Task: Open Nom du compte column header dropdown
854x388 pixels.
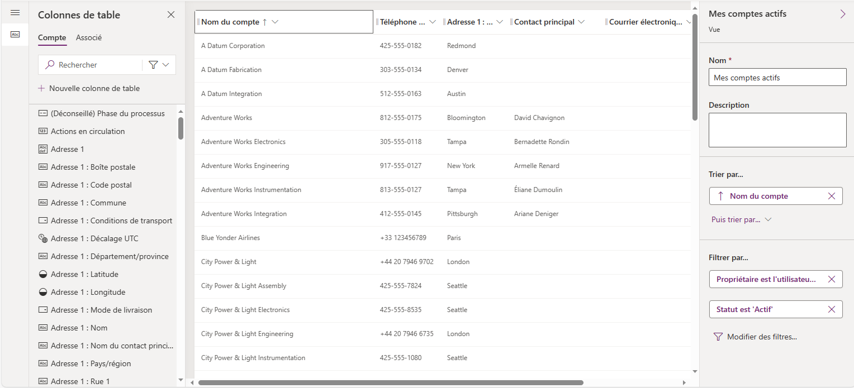Action: tap(275, 22)
